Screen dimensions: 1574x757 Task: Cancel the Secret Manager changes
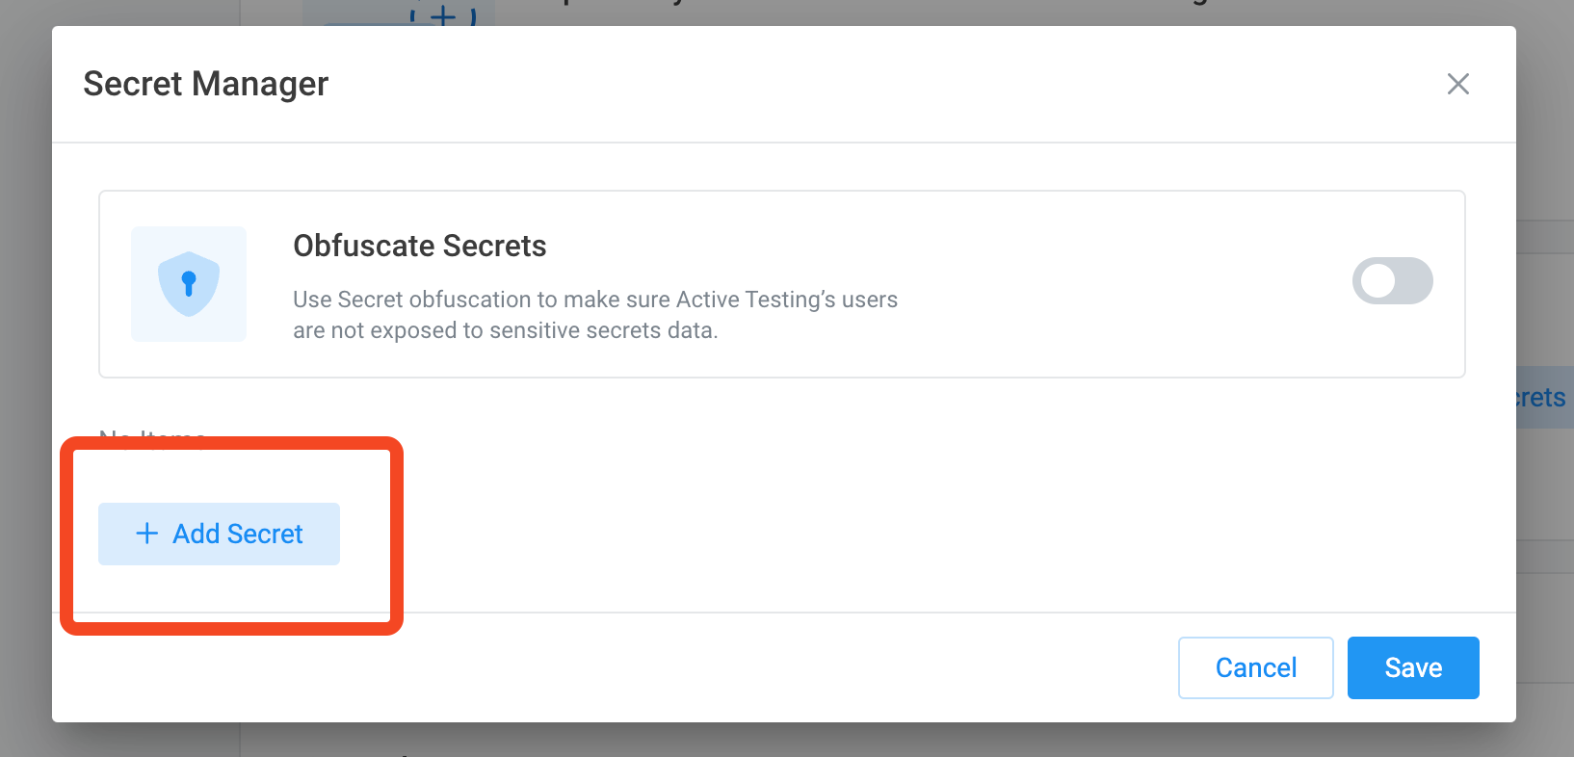pos(1255,667)
